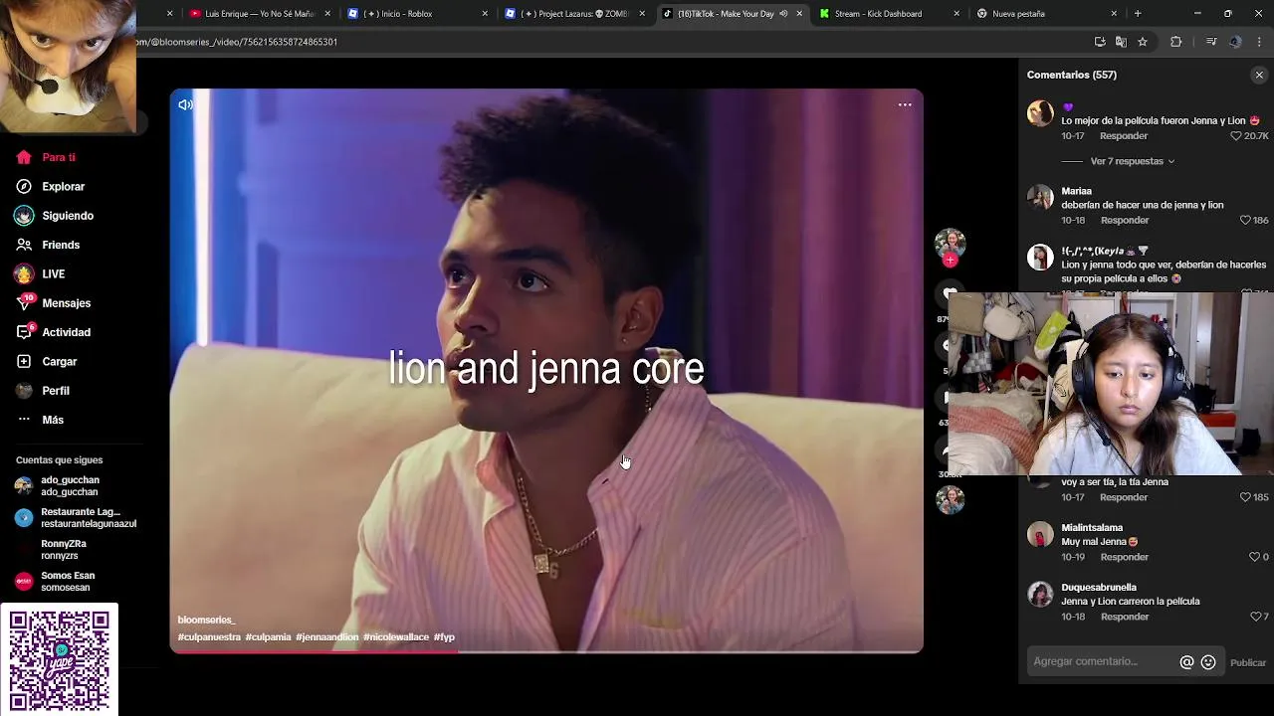Follow the creator with the red plus badge
Image resolution: width=1274 pixels, height=716 pixels.
coord(950,261)
